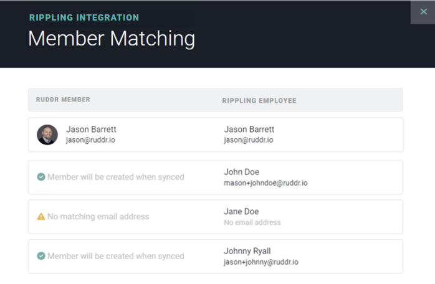Click the Member Matching title

pyautogui.click(x=112, y=39)
